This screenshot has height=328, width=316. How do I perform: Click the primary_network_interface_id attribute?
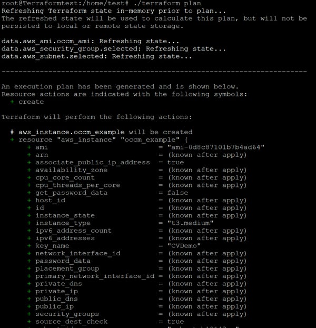coord(95,276)
